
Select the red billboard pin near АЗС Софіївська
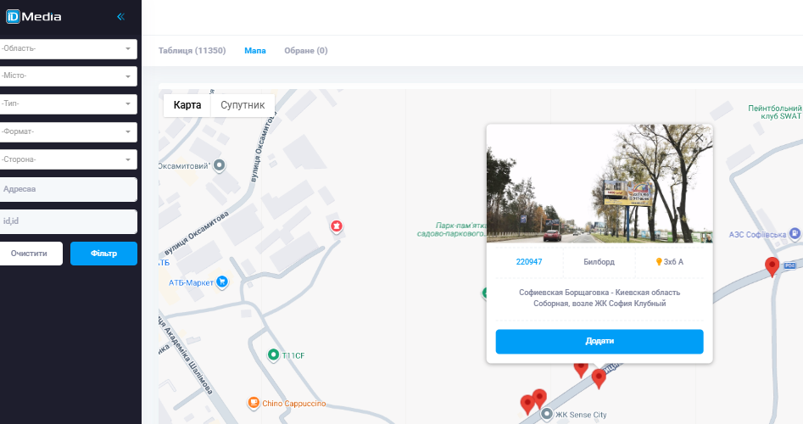(772, 267)
